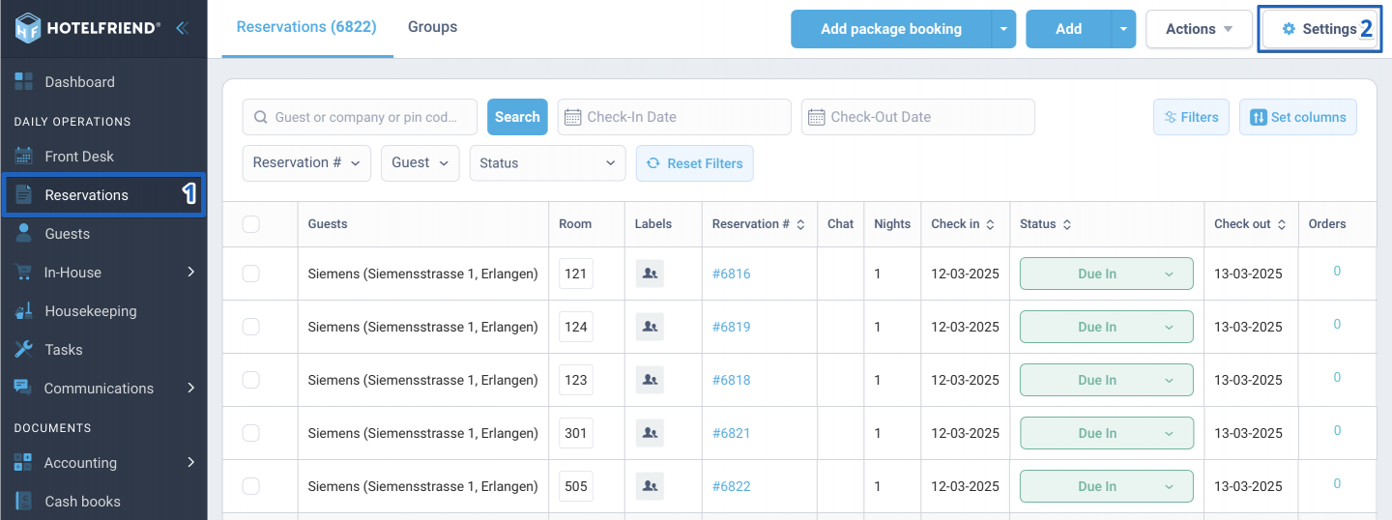Open the Guest filter dropdown

pyautogui.click(x=420, y=163)
